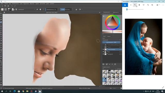165x93 pixels.
Task: Undo the last stroke in Krita
Action: (x=12, y=6)
